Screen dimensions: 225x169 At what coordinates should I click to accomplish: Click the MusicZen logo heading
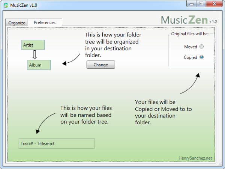click(x=184, y=20)
